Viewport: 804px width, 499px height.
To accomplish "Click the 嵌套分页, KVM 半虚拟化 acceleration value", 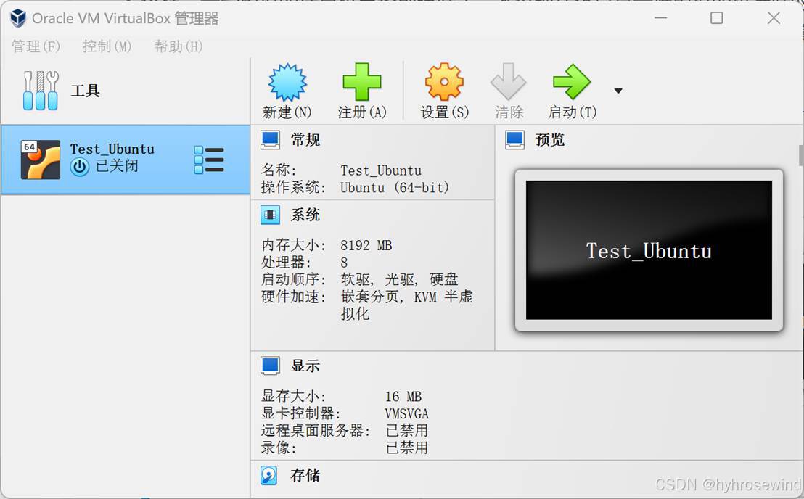I will click(406, 305).
